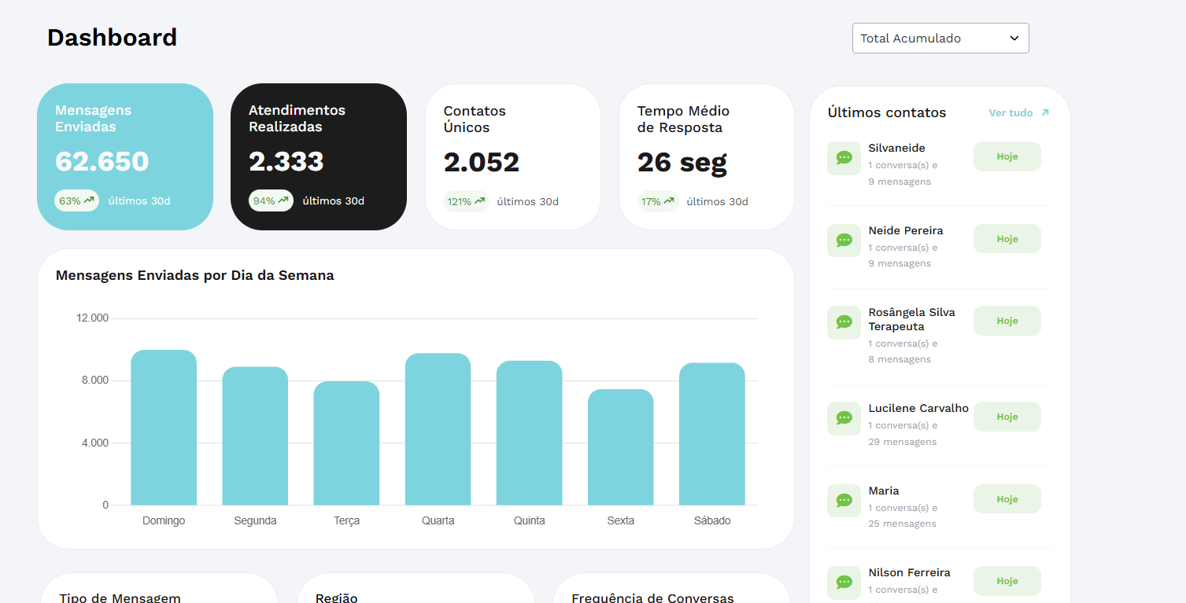Image resolution: width=1186 pixels, height=603 pixels.
Task: Click the 8.000 axis label
Action: point(95,381)
